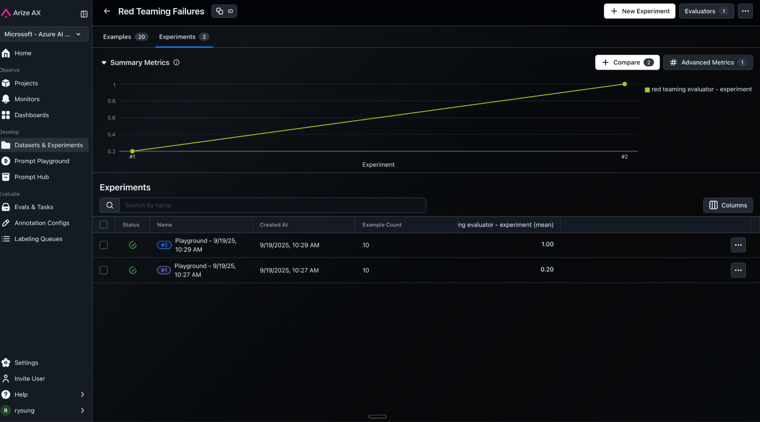Viewport: 760px width, 422px height.
Task: Collapse the Summary Metrics section triangle
Action: tap(104, 63)
